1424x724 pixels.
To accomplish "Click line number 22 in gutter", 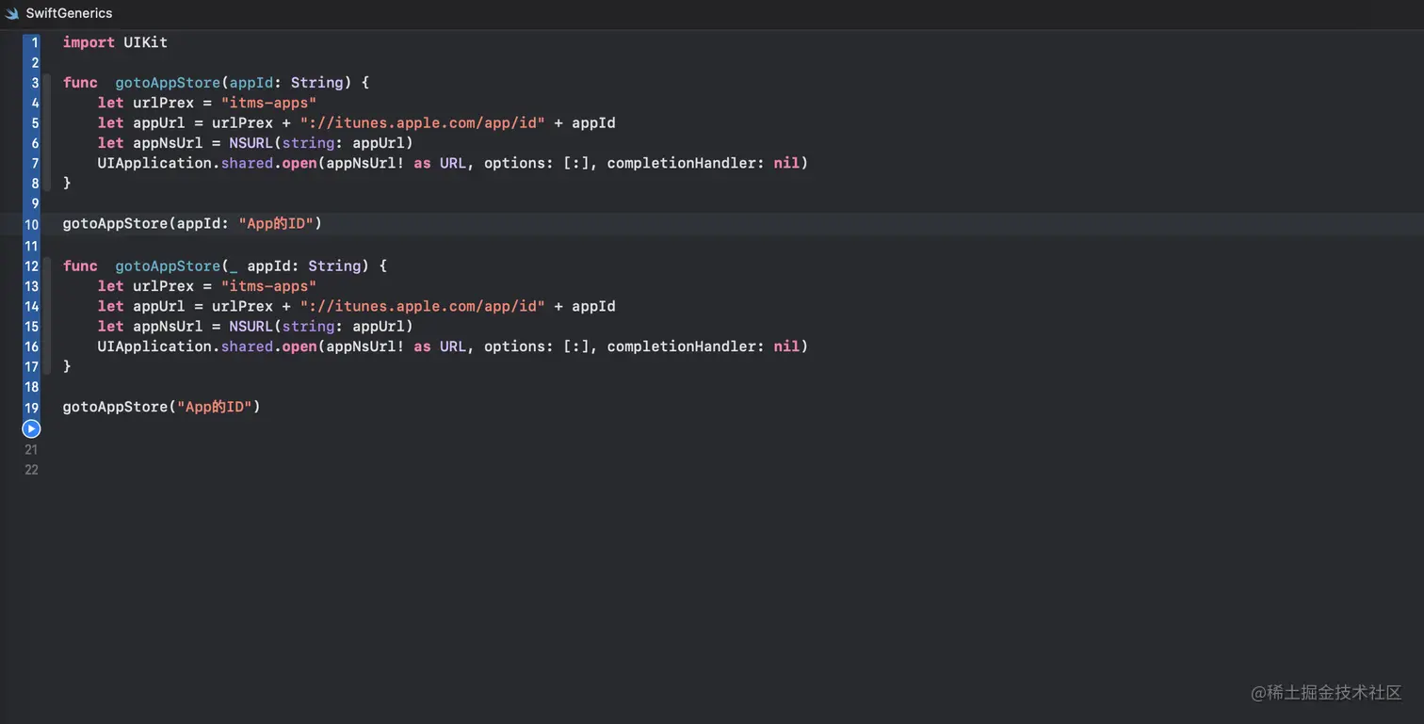I will [31, 469].
